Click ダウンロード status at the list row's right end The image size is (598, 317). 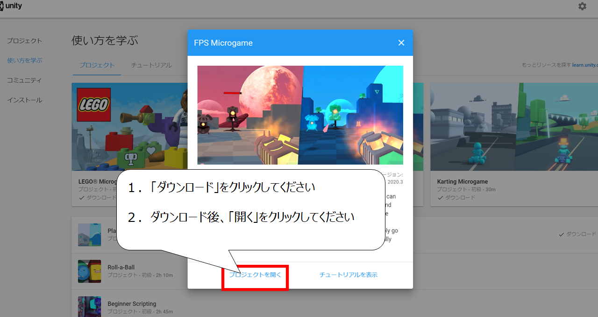[577, 234]
